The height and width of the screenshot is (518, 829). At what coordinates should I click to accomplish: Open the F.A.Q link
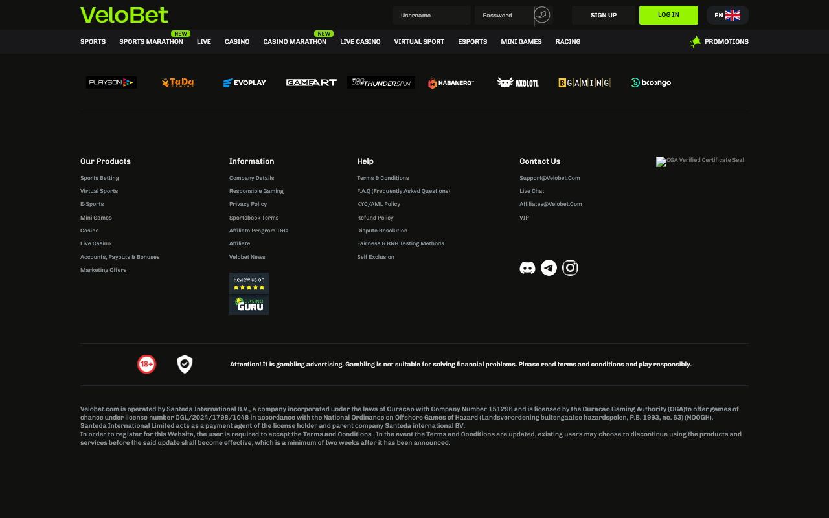[x=403, y=191]
